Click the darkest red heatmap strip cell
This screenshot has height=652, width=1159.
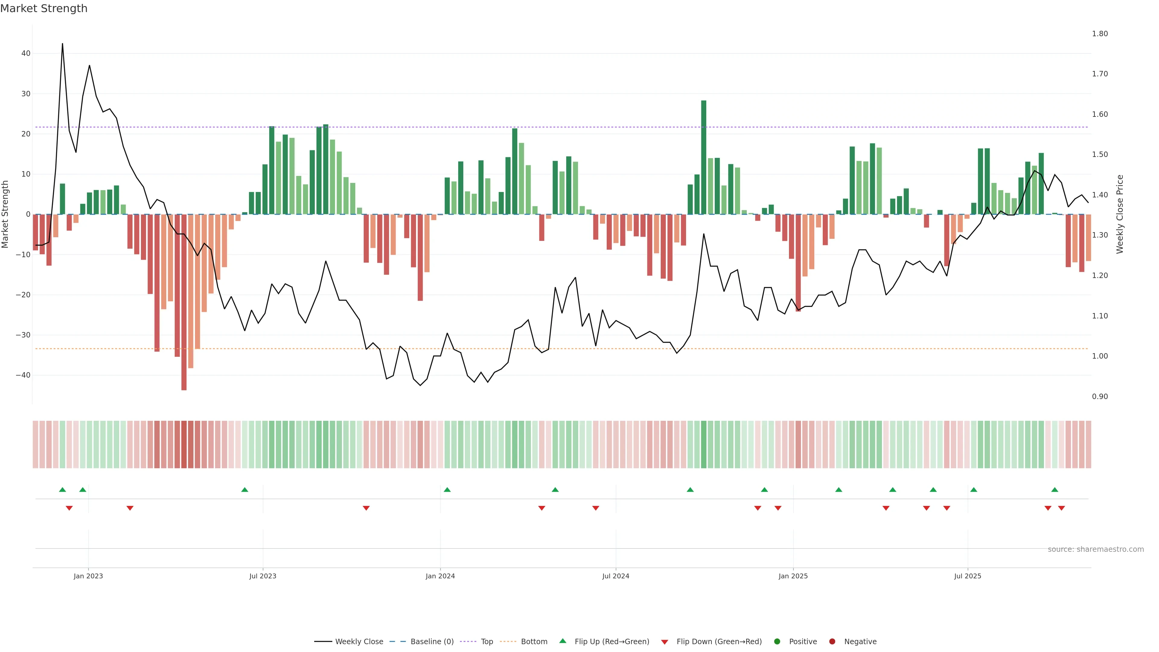pyautogui.click(x=184, y=444)
